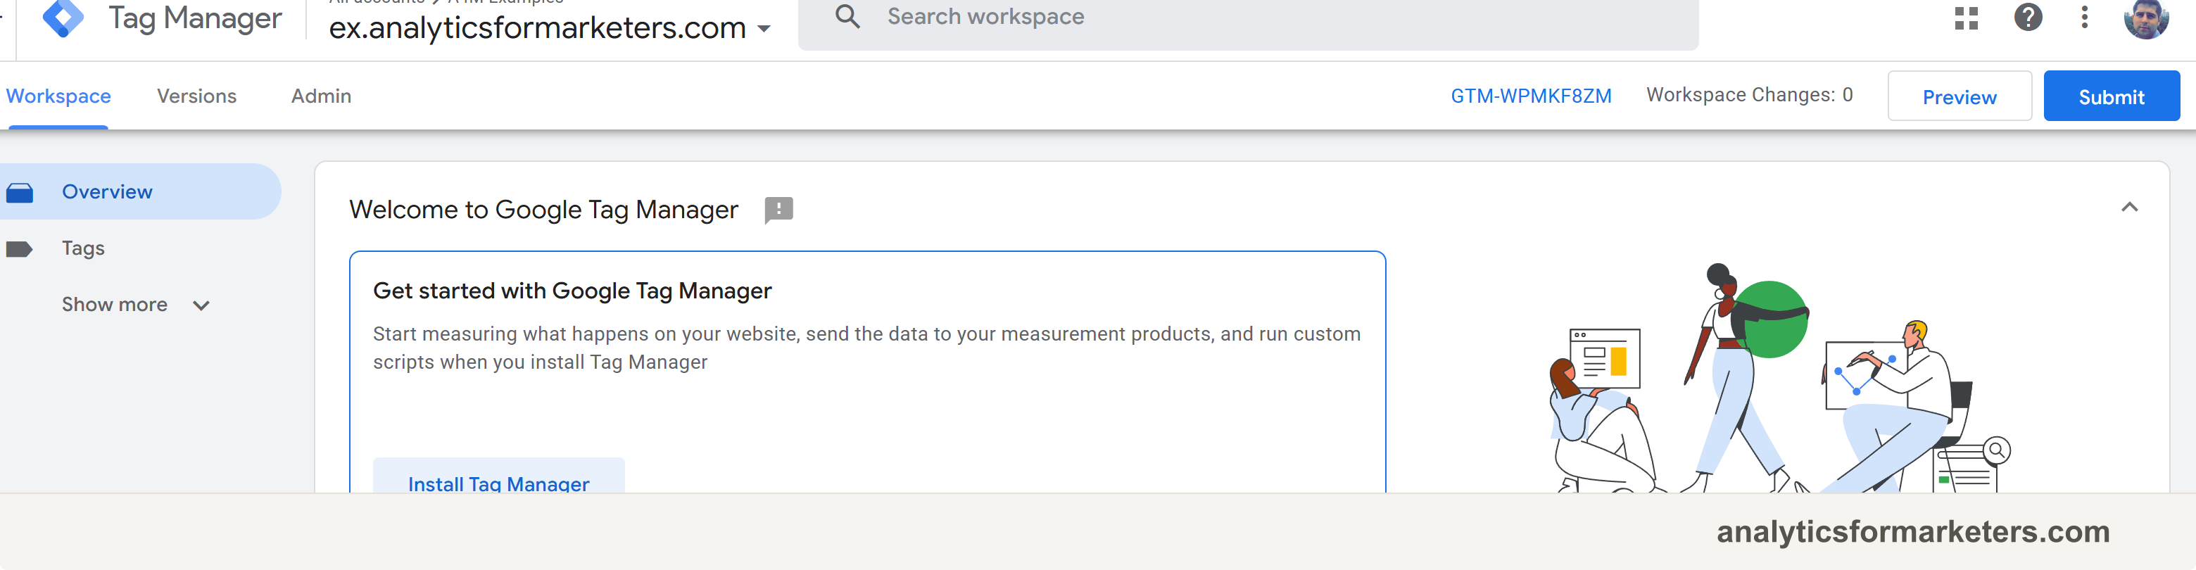
Task: Click the user profile avatar
Action: click(x=2146, y=18)
